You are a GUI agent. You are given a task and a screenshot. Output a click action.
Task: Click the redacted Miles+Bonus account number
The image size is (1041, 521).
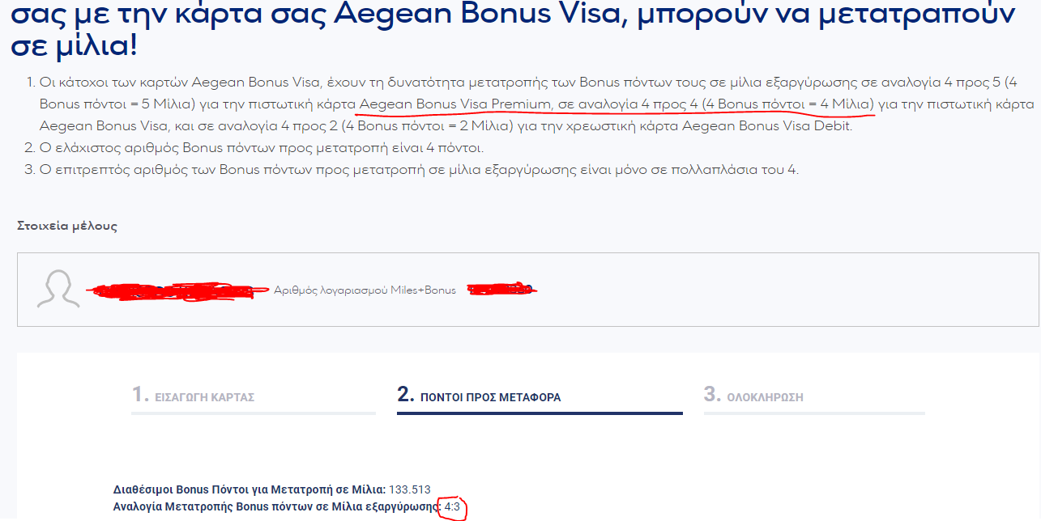(503, 289)
